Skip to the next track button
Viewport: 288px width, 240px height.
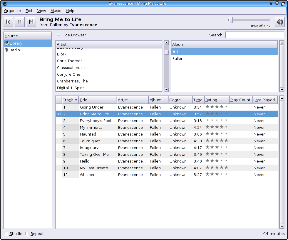[31, 22]
